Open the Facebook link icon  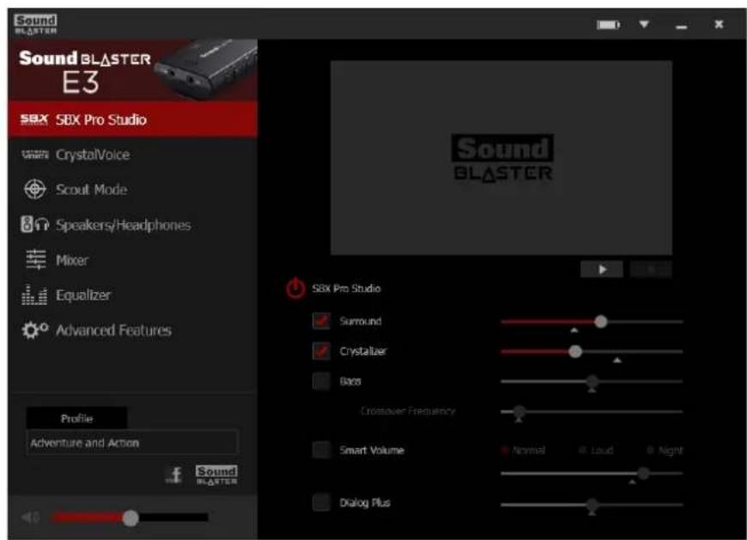[175, 475]
